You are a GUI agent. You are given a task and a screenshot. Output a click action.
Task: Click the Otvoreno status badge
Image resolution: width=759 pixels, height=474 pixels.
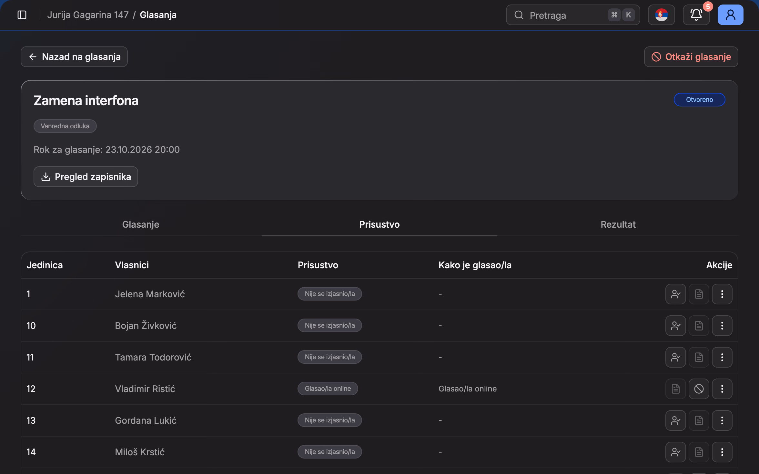[x=699, y=100]
